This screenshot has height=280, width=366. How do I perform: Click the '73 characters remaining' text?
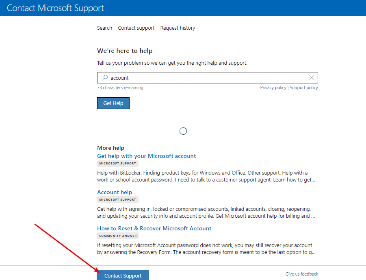coord(120,87)
